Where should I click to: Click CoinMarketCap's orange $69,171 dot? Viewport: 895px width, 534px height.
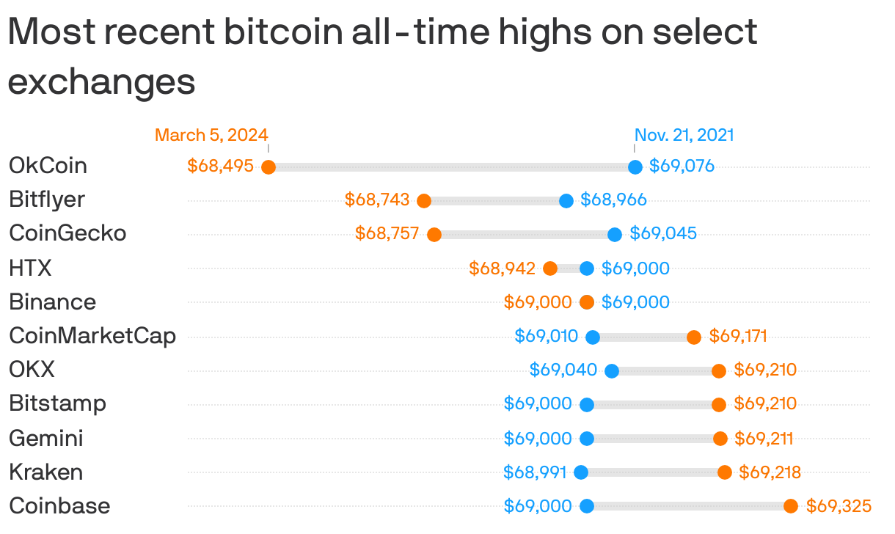tap(694, 337)
